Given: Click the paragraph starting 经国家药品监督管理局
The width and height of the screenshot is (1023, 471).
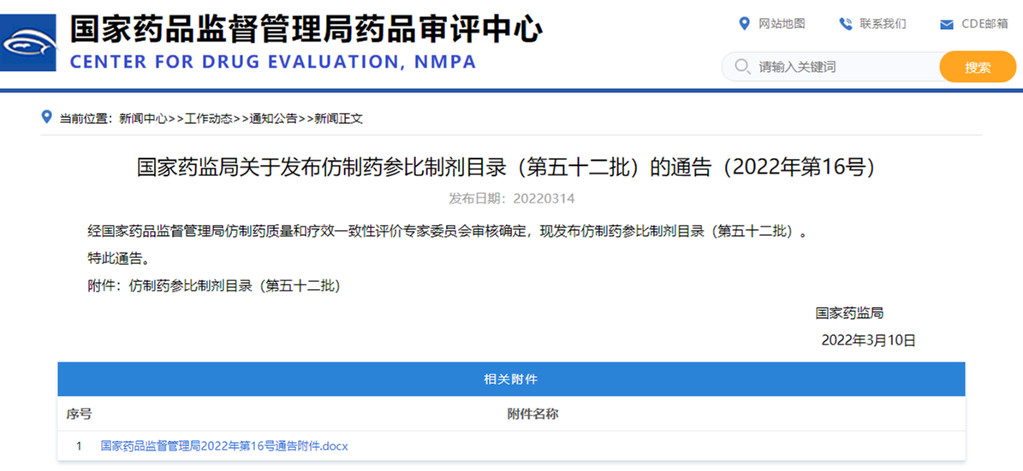Looking at the screenshot, I should tap(447, 232).
